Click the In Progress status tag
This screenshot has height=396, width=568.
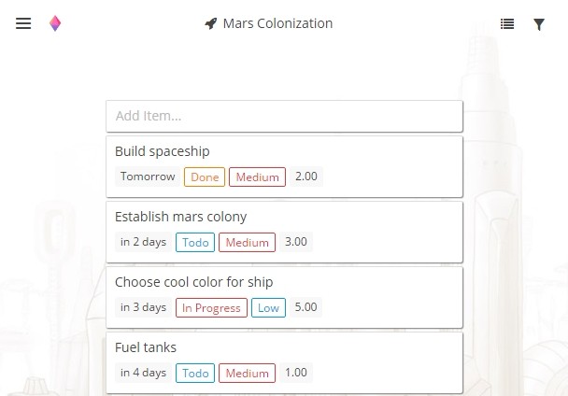(x=211, y=307)
